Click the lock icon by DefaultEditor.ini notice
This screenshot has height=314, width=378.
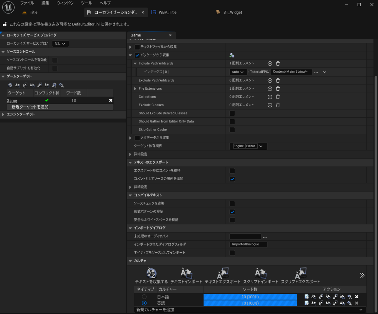(x=5, y=24)
